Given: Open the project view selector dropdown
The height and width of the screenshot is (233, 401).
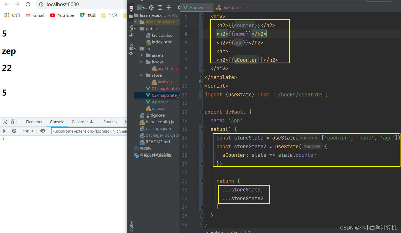Looking at the screenshot, I should [142, 7].
